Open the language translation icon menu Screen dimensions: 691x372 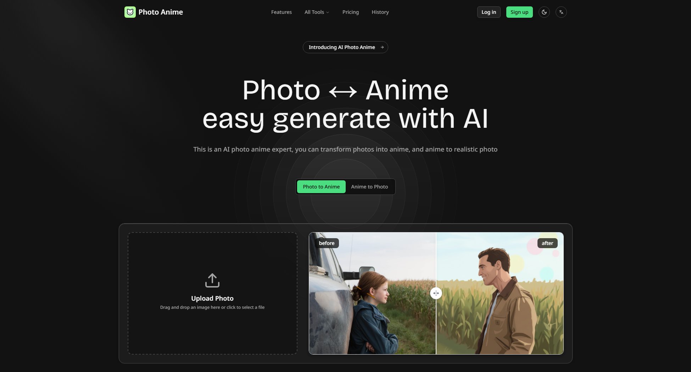(x=561, y=12)
